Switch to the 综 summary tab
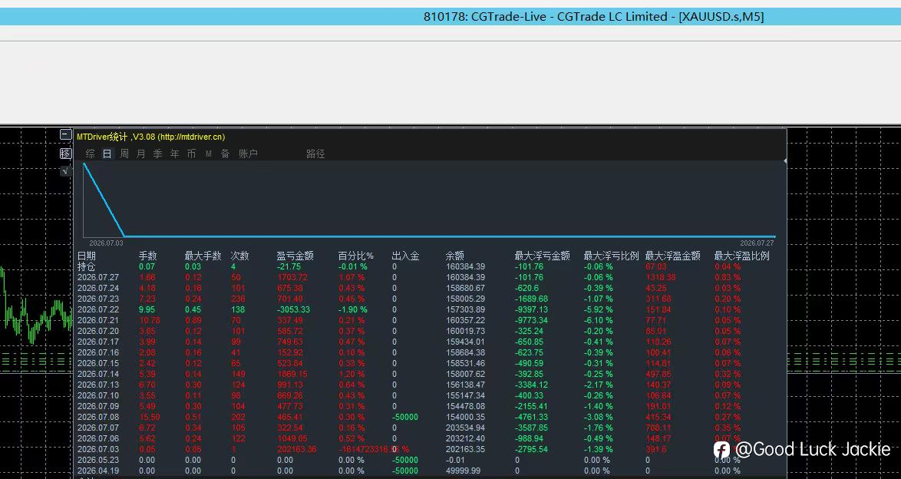This screenshot has height=479, width=901. [x=91, y=154]
